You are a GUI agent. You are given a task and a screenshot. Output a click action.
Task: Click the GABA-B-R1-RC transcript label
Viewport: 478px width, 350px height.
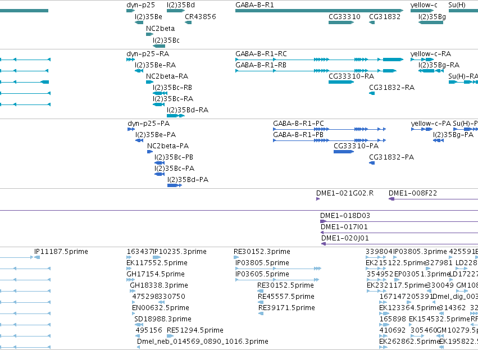(261, 54)
